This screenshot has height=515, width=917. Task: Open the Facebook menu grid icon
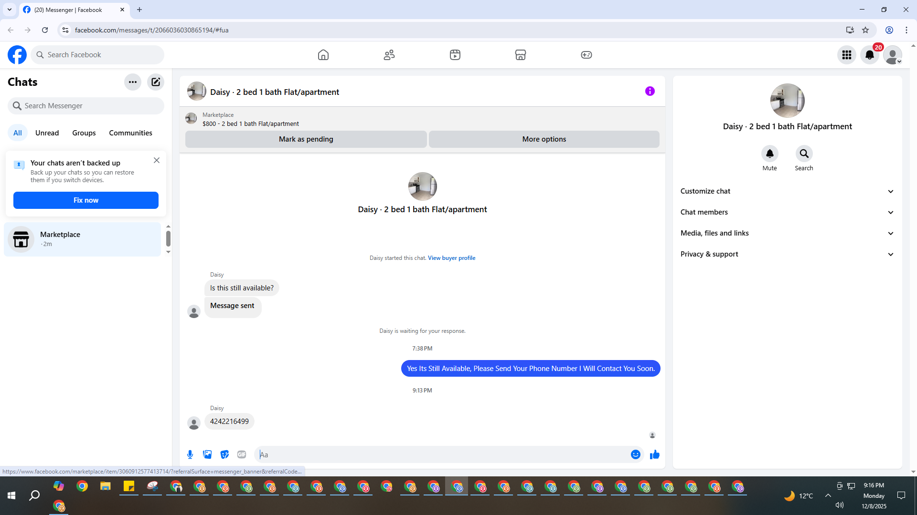(847, 55)
